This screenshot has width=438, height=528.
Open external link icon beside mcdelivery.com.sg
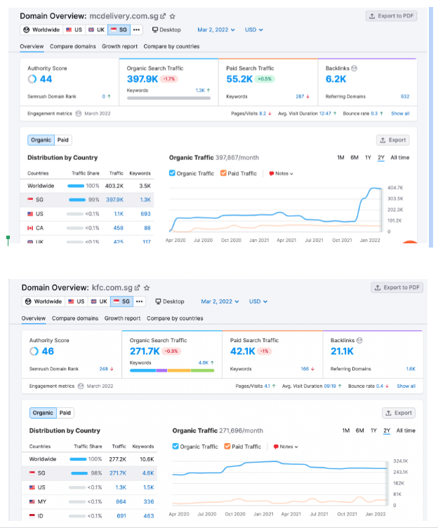tap(163, 16)
